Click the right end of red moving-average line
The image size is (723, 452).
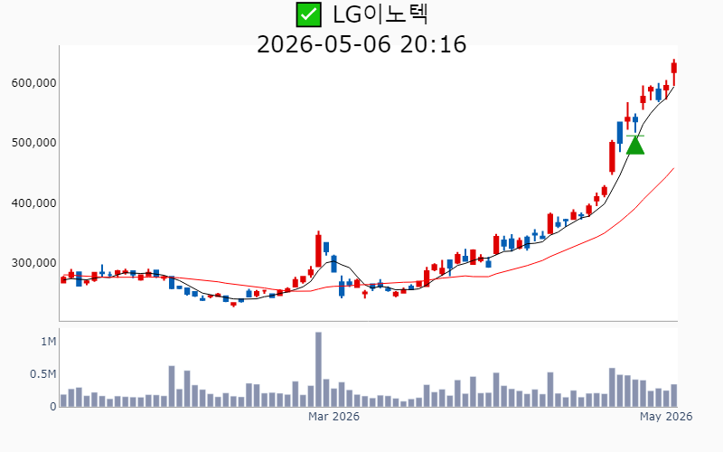[673, 168]
